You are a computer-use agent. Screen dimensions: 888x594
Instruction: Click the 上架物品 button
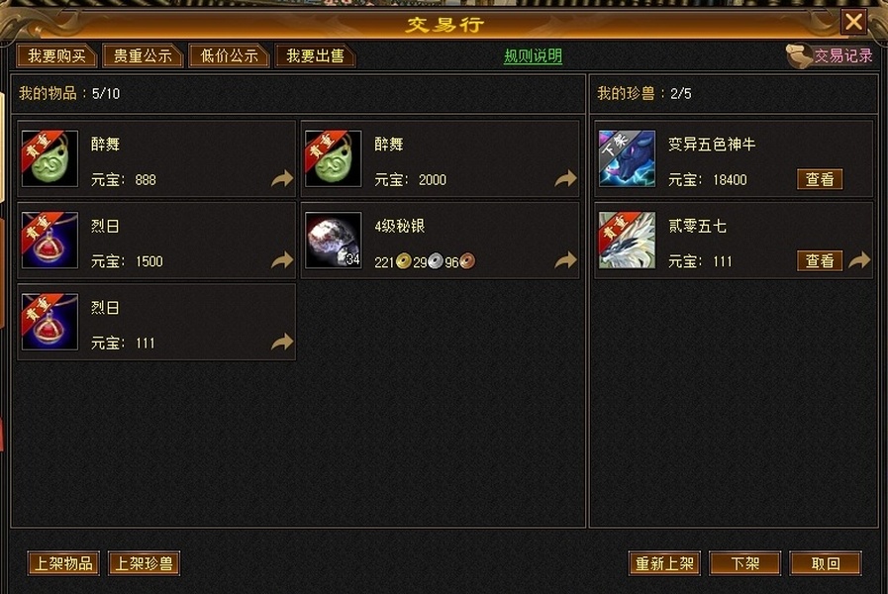point(63,563)
